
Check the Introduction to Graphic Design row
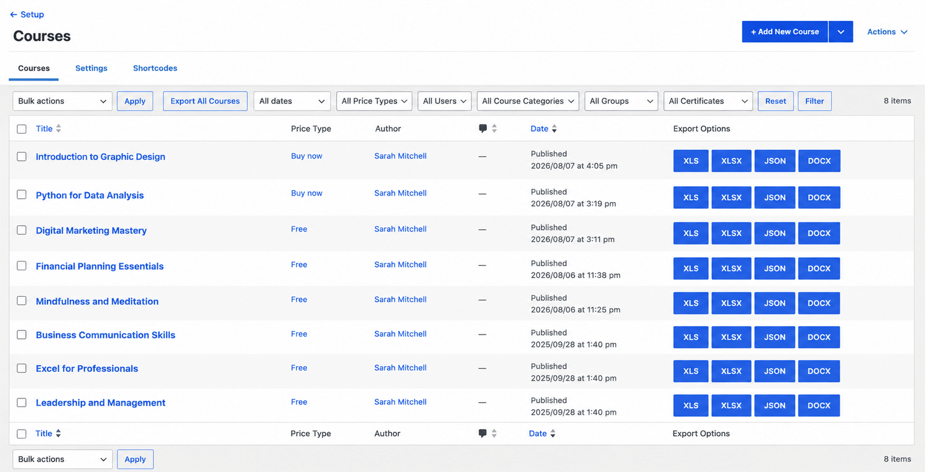(21, 157)
